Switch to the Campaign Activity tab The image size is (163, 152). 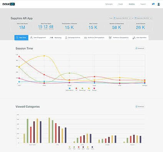(x=73, y=38)
